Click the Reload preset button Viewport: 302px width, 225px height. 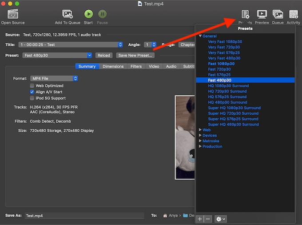pos(104,55)
